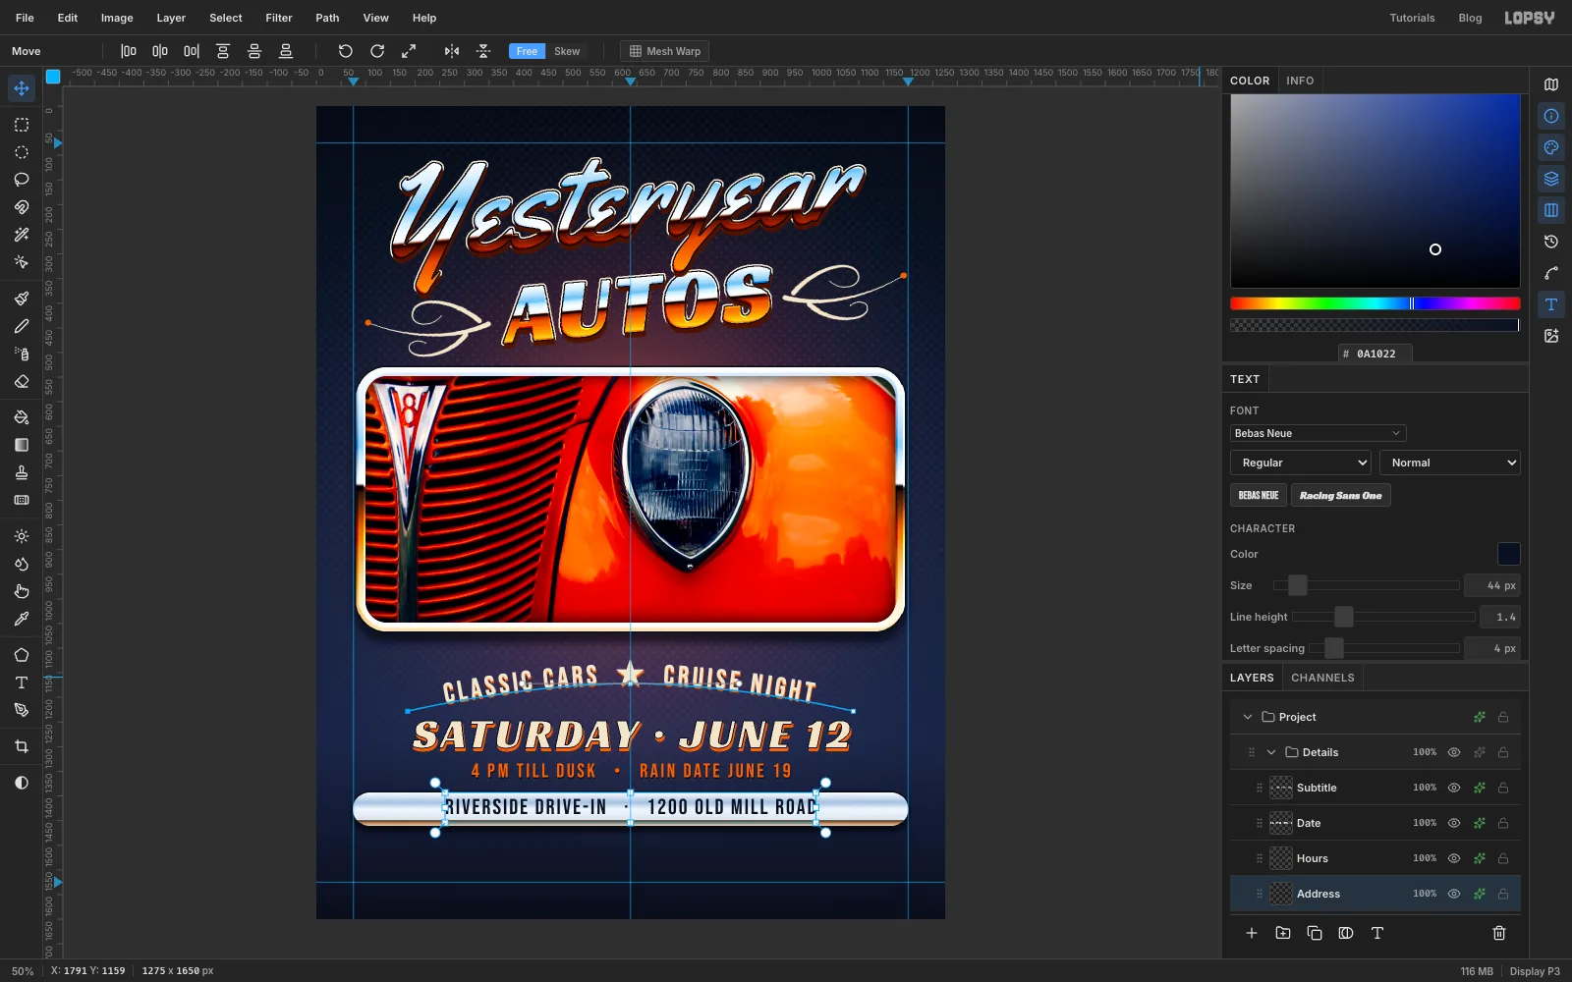Viewport: 1572px width, 982px height.
Task: Select the Lasso tool
Action: click(x=22, y=180)
